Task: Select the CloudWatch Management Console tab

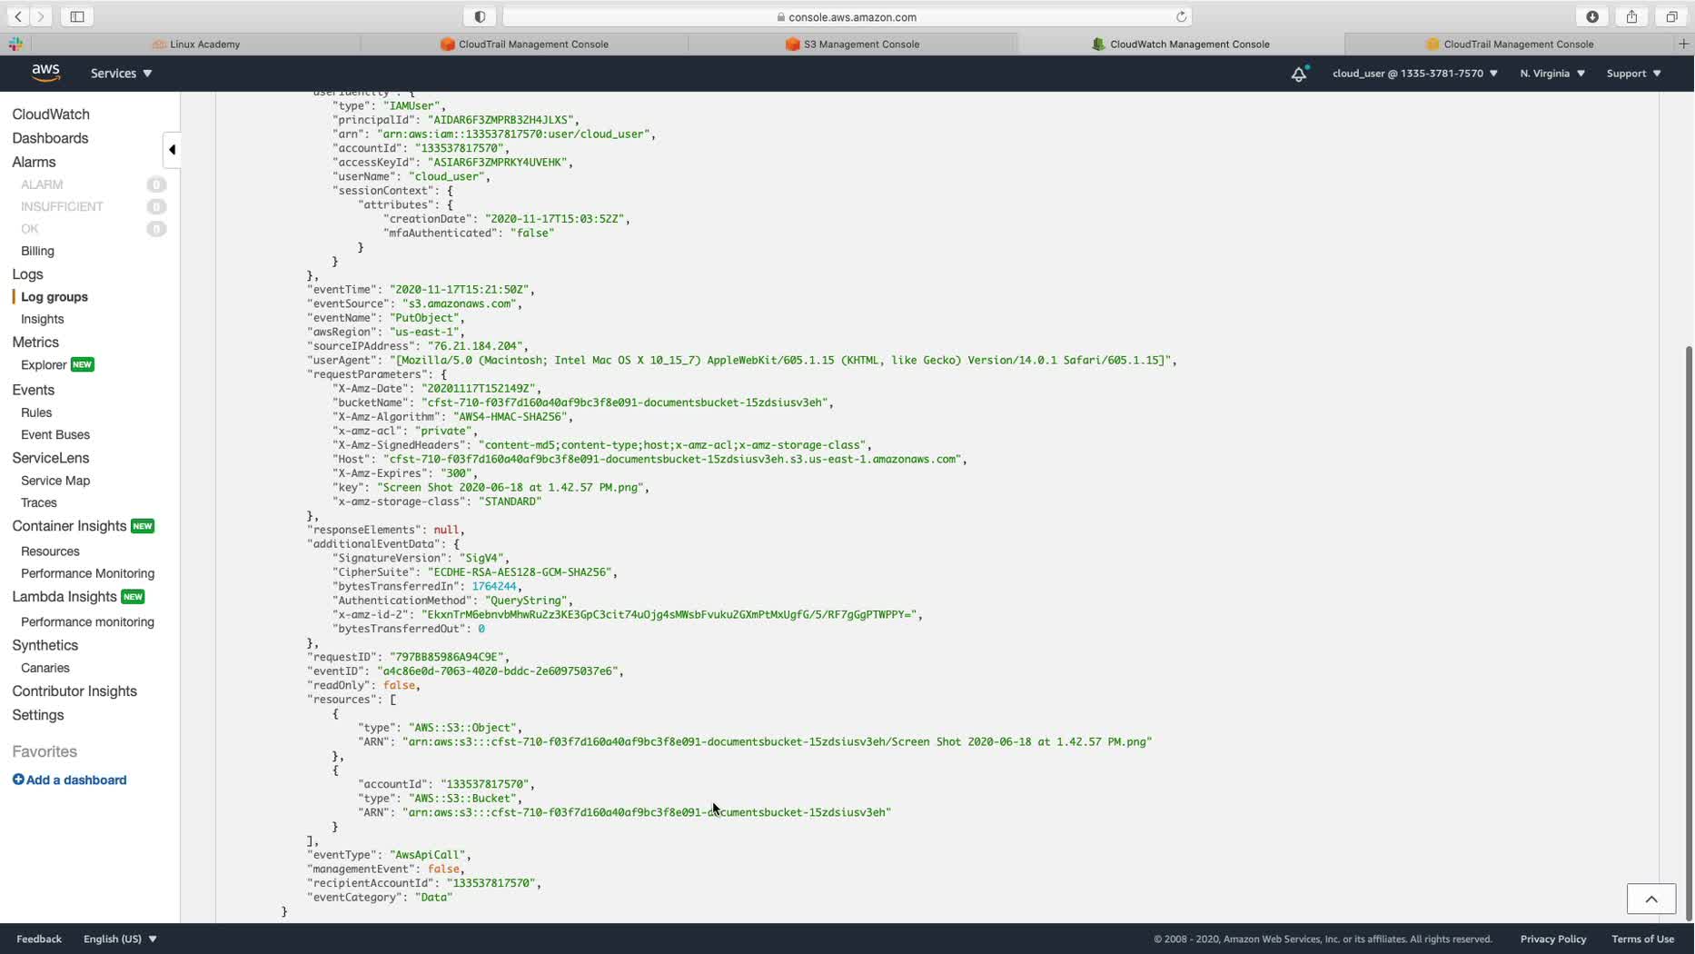Action: 1180,44
